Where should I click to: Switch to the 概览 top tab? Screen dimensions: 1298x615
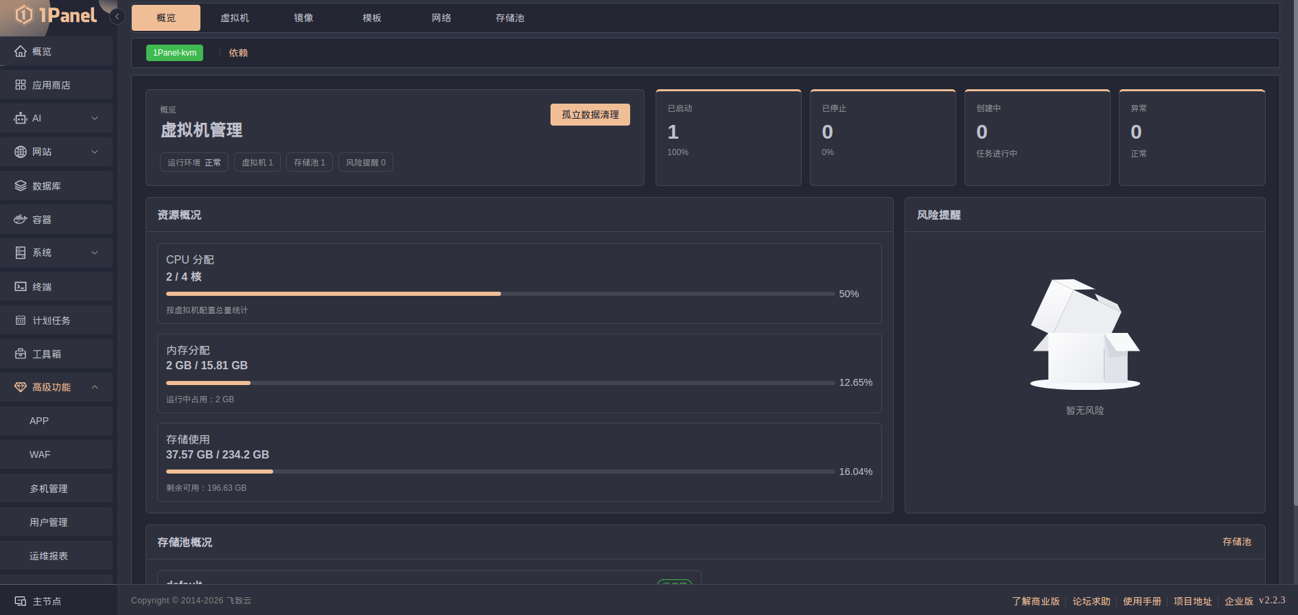click(x=166, y=18)
